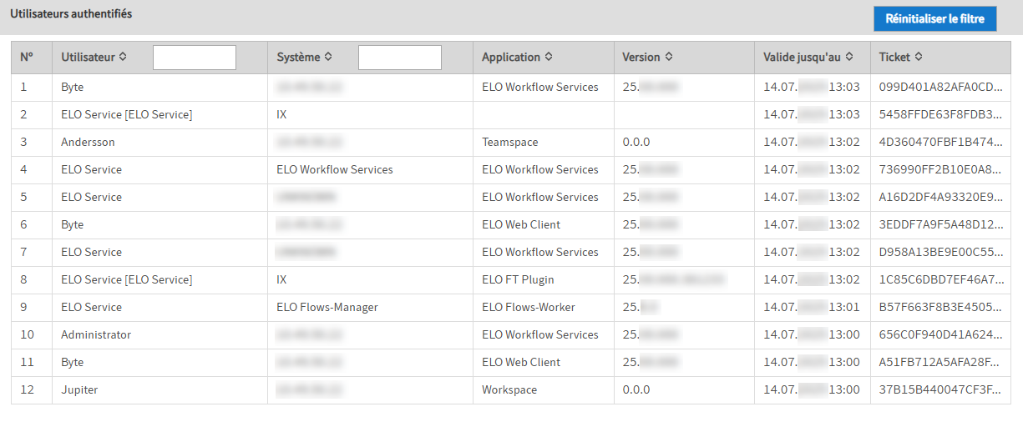Select row 3 user Andersson

(x=88, y=143)
